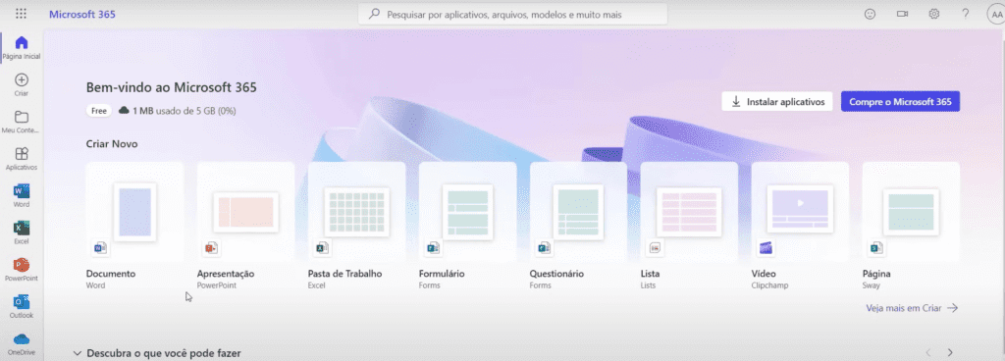The height and width of the screenshot is (361, 1005).
Task: Click Página label text
Action: 876,274
